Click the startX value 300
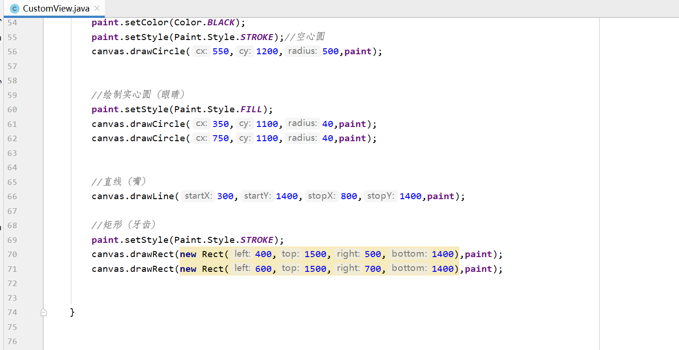Screen dimensions: 679x350 (225, 196)
